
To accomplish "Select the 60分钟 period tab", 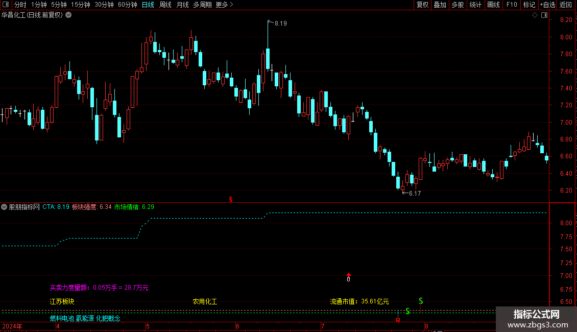I will click(127, 5).
